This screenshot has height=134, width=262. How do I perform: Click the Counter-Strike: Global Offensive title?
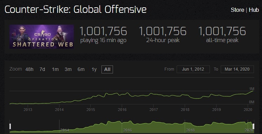point(76,9)
